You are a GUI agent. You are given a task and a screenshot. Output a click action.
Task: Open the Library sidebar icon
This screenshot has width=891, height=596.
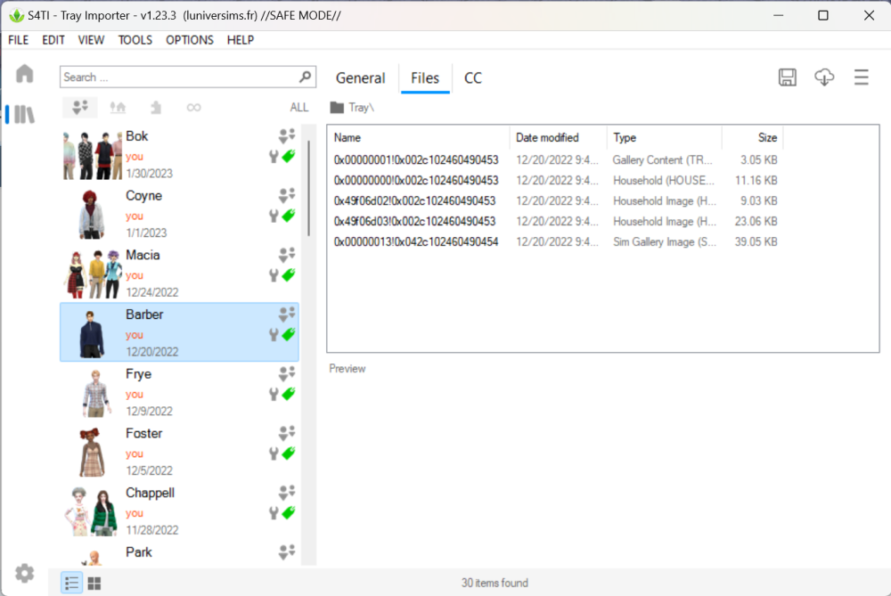24,114
